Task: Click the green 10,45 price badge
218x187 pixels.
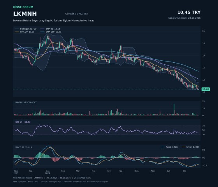Action: pos(206,89)
